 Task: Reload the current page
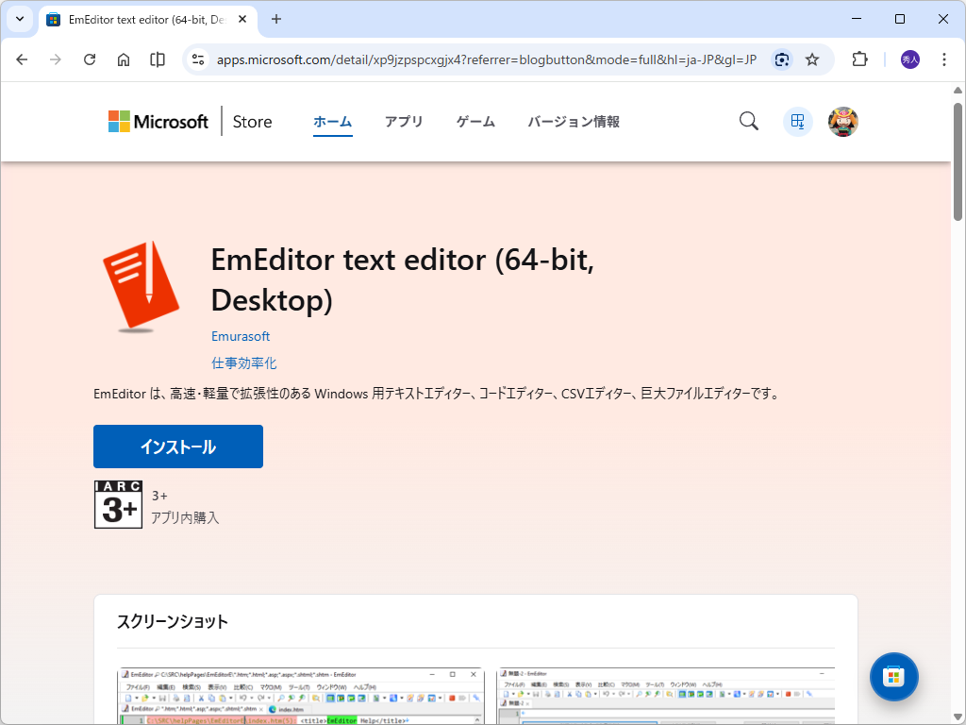(90, 59)
